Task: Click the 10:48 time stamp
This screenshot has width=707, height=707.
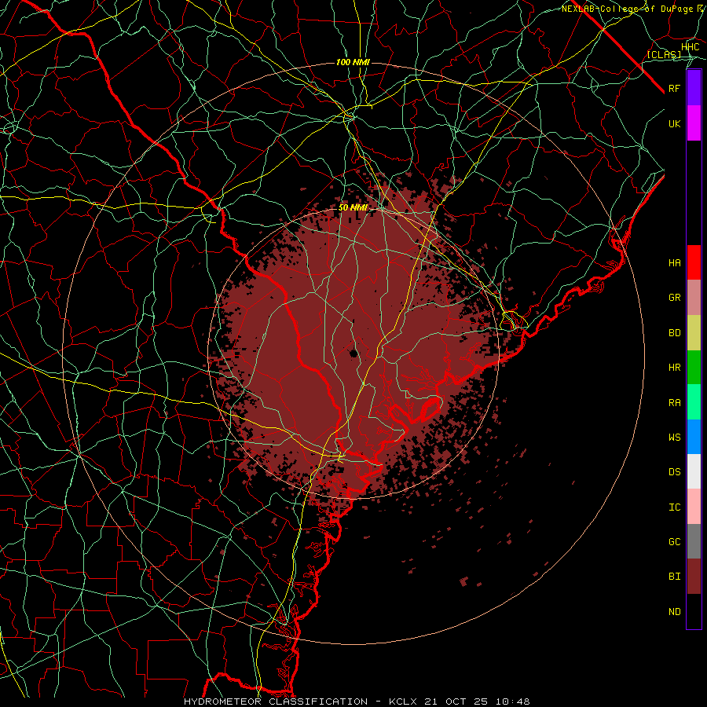Action: [515, 702]
